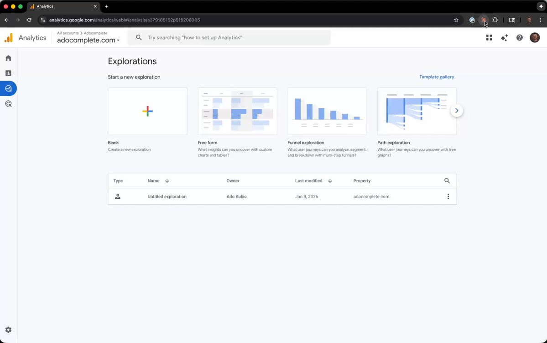Screen dimensions: 547x343
Task: Click the browser address bar URL
Action: pyautogui.click(x=125, y=20)
